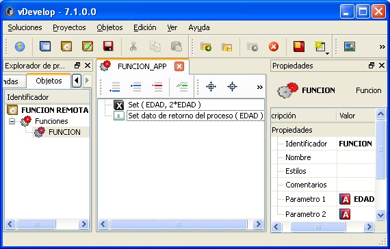Click the remove line red icon

157,87
